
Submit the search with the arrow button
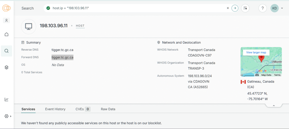[235, 8]
